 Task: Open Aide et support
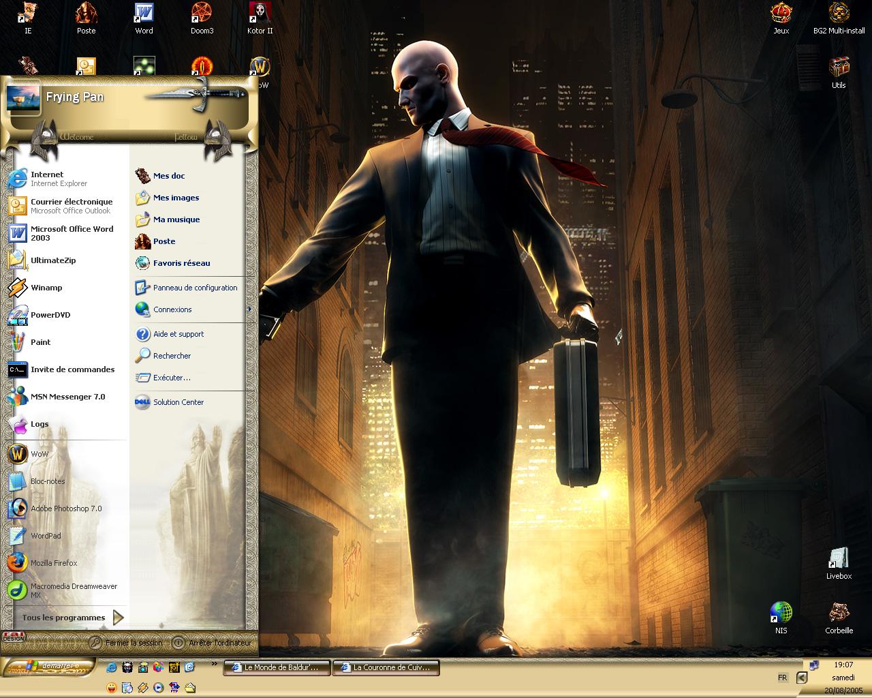coord(188,334)
